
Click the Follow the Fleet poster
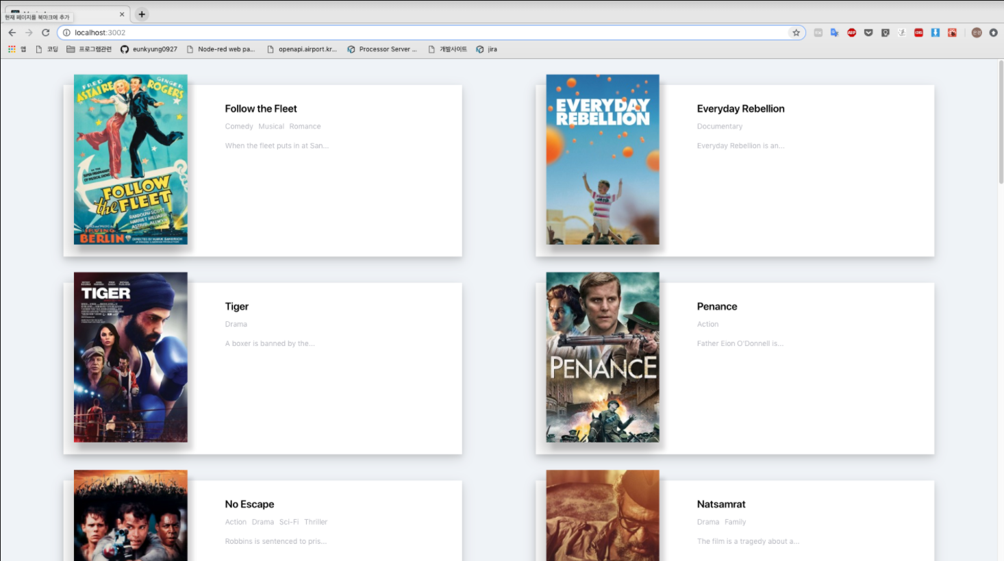130,160
